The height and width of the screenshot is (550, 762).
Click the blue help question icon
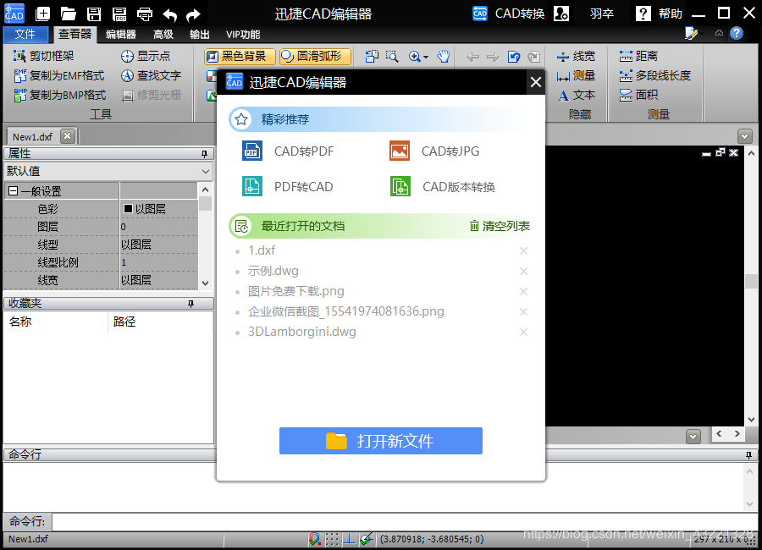tap(737, 34)
